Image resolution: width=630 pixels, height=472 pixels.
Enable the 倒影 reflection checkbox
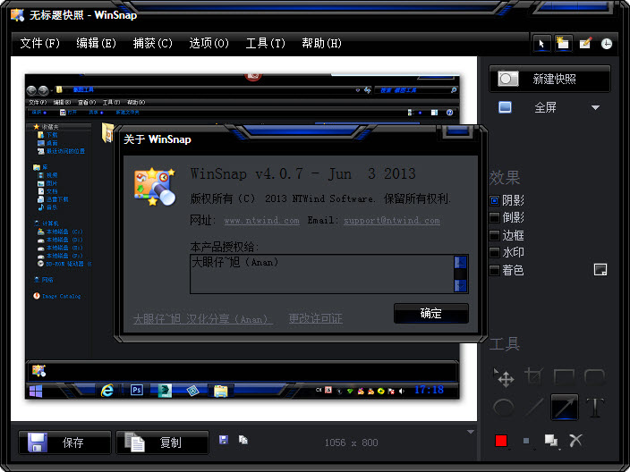[x=495, y=217]
